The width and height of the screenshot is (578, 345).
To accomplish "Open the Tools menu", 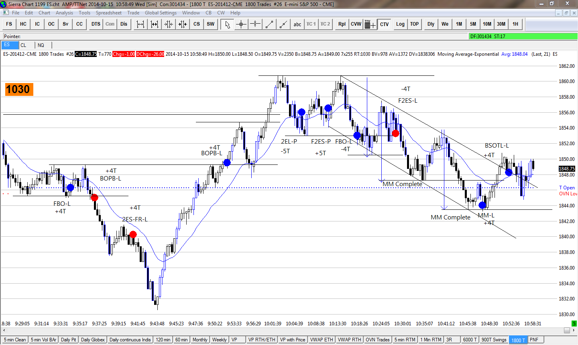I will (x=85, y=13).
